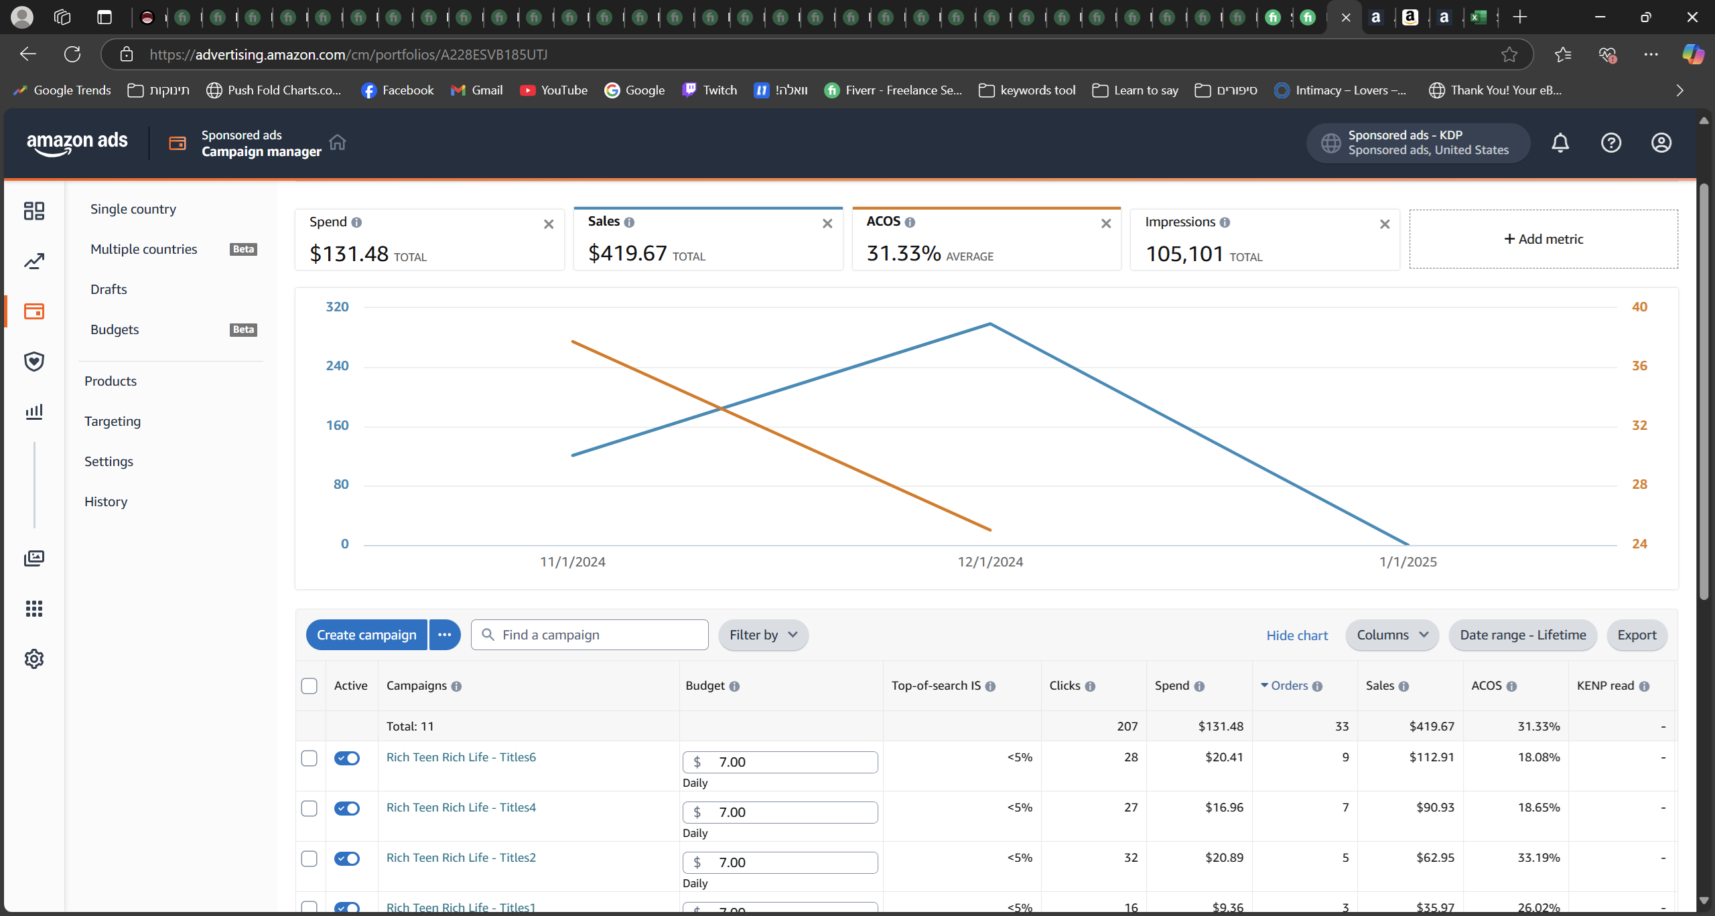This screenshot has height=916, width=1715.
Task: Open browser Settings and more menu
Action: pyautogui.click(x=1651, y=54)
